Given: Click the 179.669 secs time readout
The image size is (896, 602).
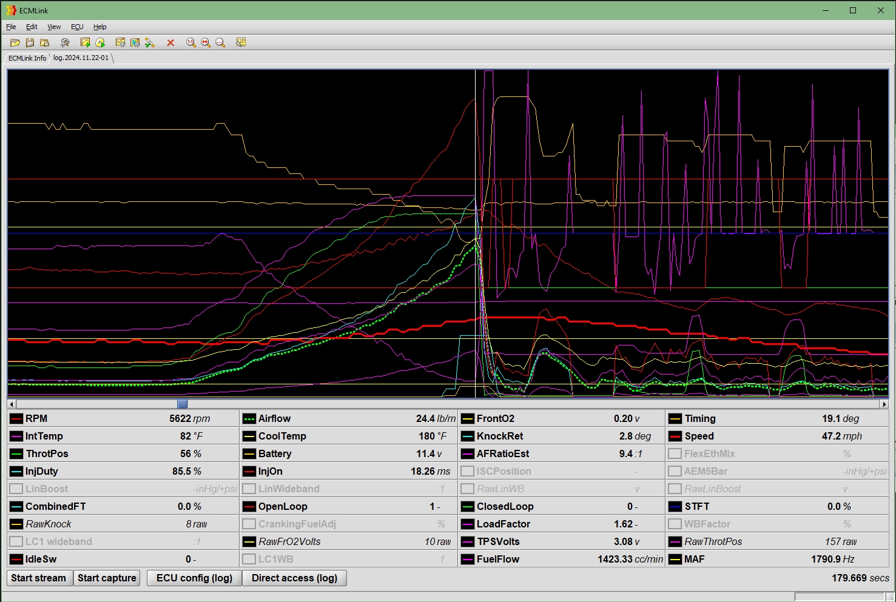Looking at the screenshot, I should (860, 578).
